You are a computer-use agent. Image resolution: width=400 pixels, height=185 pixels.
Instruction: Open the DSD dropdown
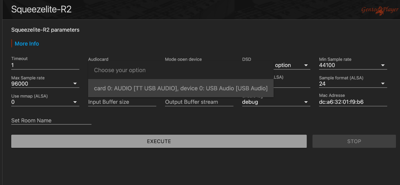tap(292, 65)
